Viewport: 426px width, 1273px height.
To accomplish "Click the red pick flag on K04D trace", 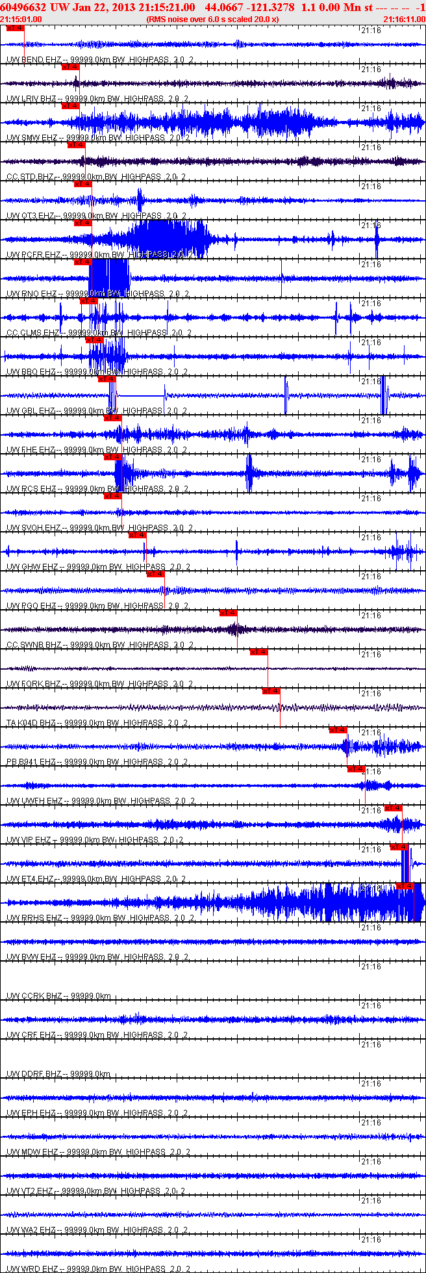I will pyautogui.click(x=271, y=691).
